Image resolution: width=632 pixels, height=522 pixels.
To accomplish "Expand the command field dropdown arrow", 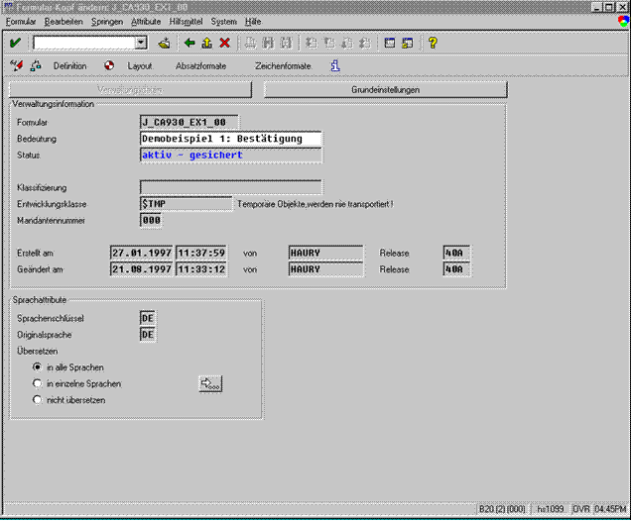I will [141, 43].
